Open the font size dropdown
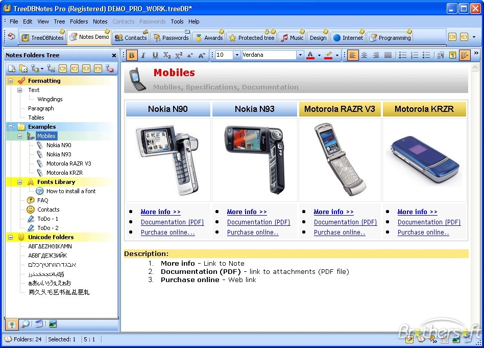The height and width of the screenshot is (348, 484). pyautogui.click(x=237, y=55)
